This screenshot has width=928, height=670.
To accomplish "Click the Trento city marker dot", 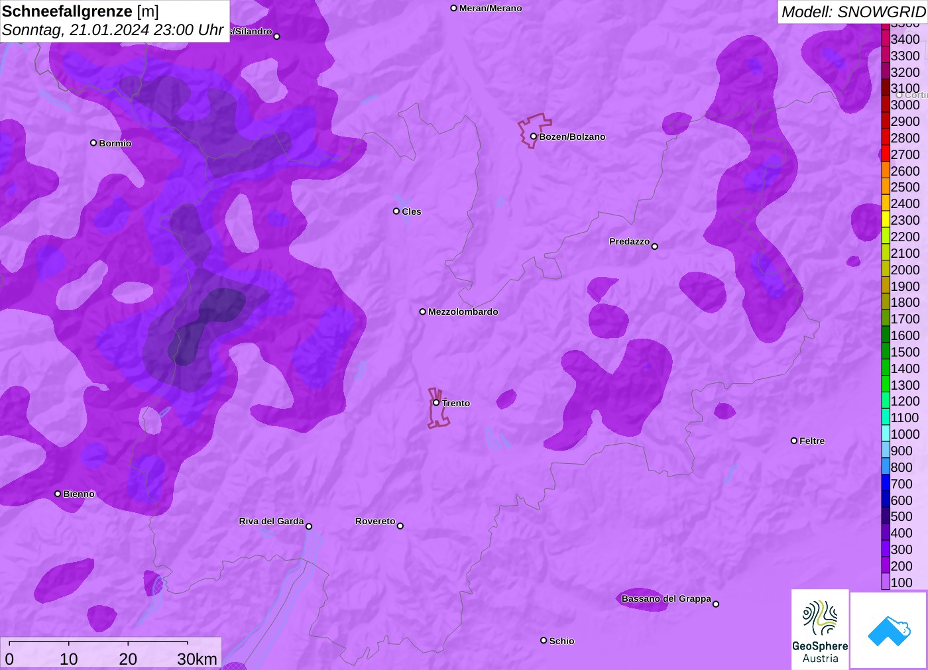I will click(x=436, y=402).
